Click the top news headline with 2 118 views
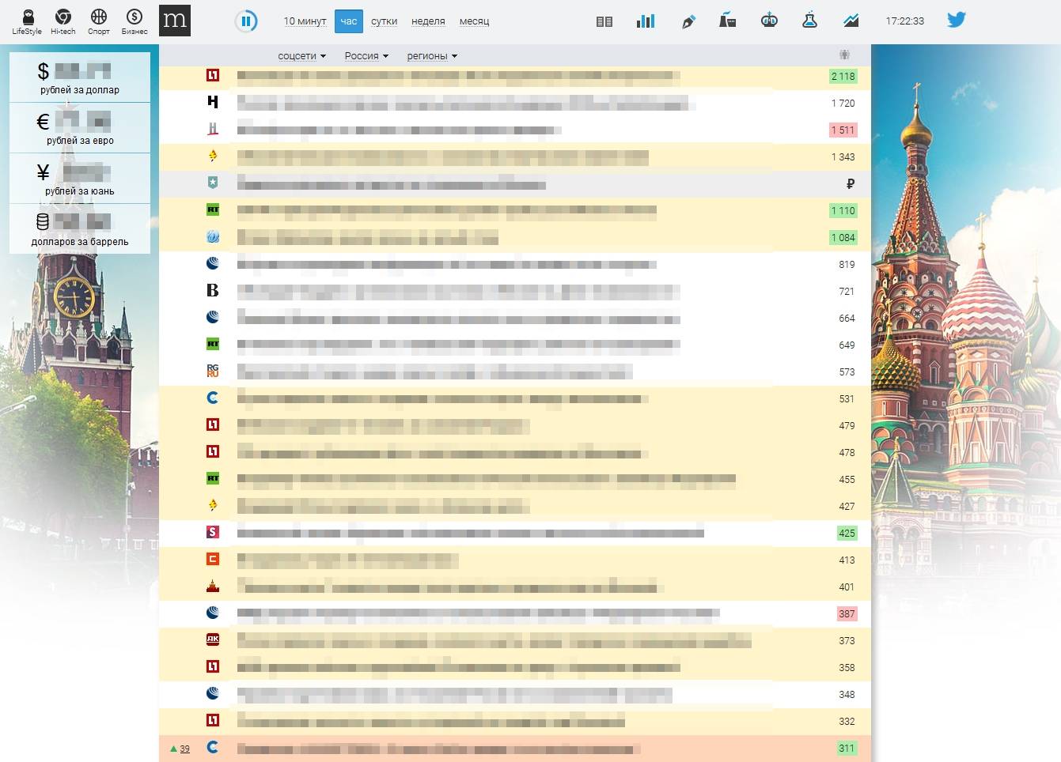 click(458, 77)
